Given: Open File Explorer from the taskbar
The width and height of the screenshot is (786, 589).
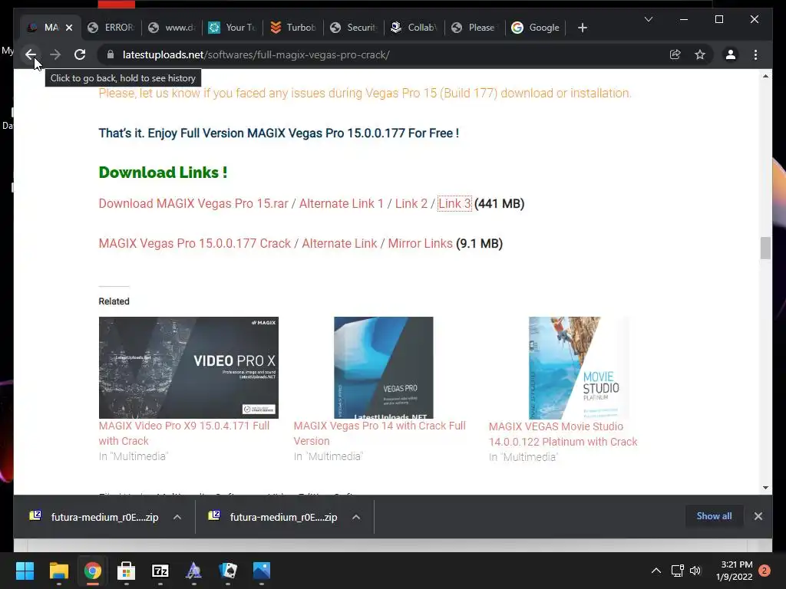Looking at the screenshot, I should pos(58,571).
